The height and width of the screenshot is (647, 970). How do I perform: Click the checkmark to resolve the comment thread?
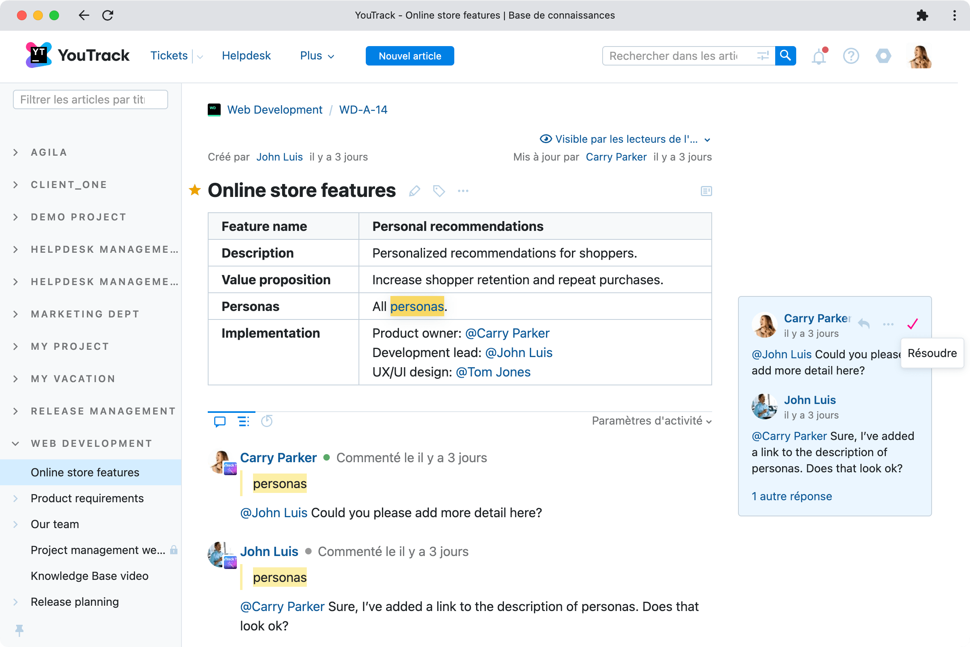[x=913, y=324]
